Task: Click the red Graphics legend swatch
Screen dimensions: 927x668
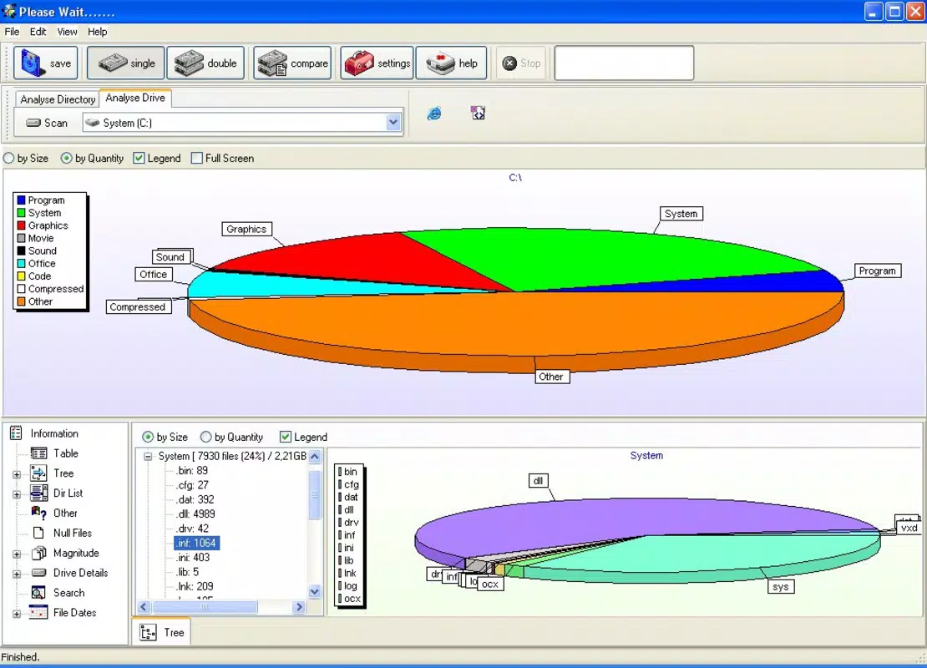Action: pyautogui.click(x=21, y=225)
